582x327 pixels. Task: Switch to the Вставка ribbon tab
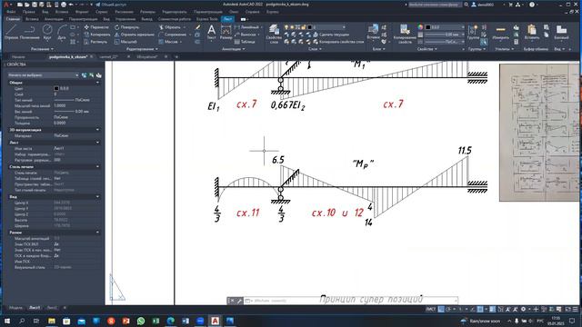click(32, 19)
